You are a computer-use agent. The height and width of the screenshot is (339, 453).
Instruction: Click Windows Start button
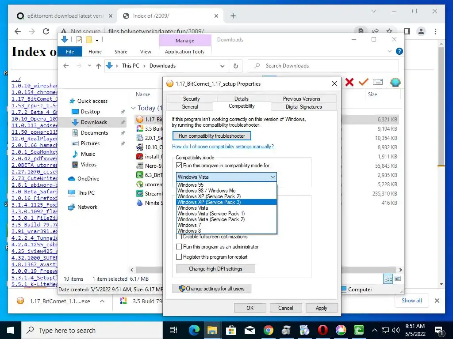coord(11,330)
